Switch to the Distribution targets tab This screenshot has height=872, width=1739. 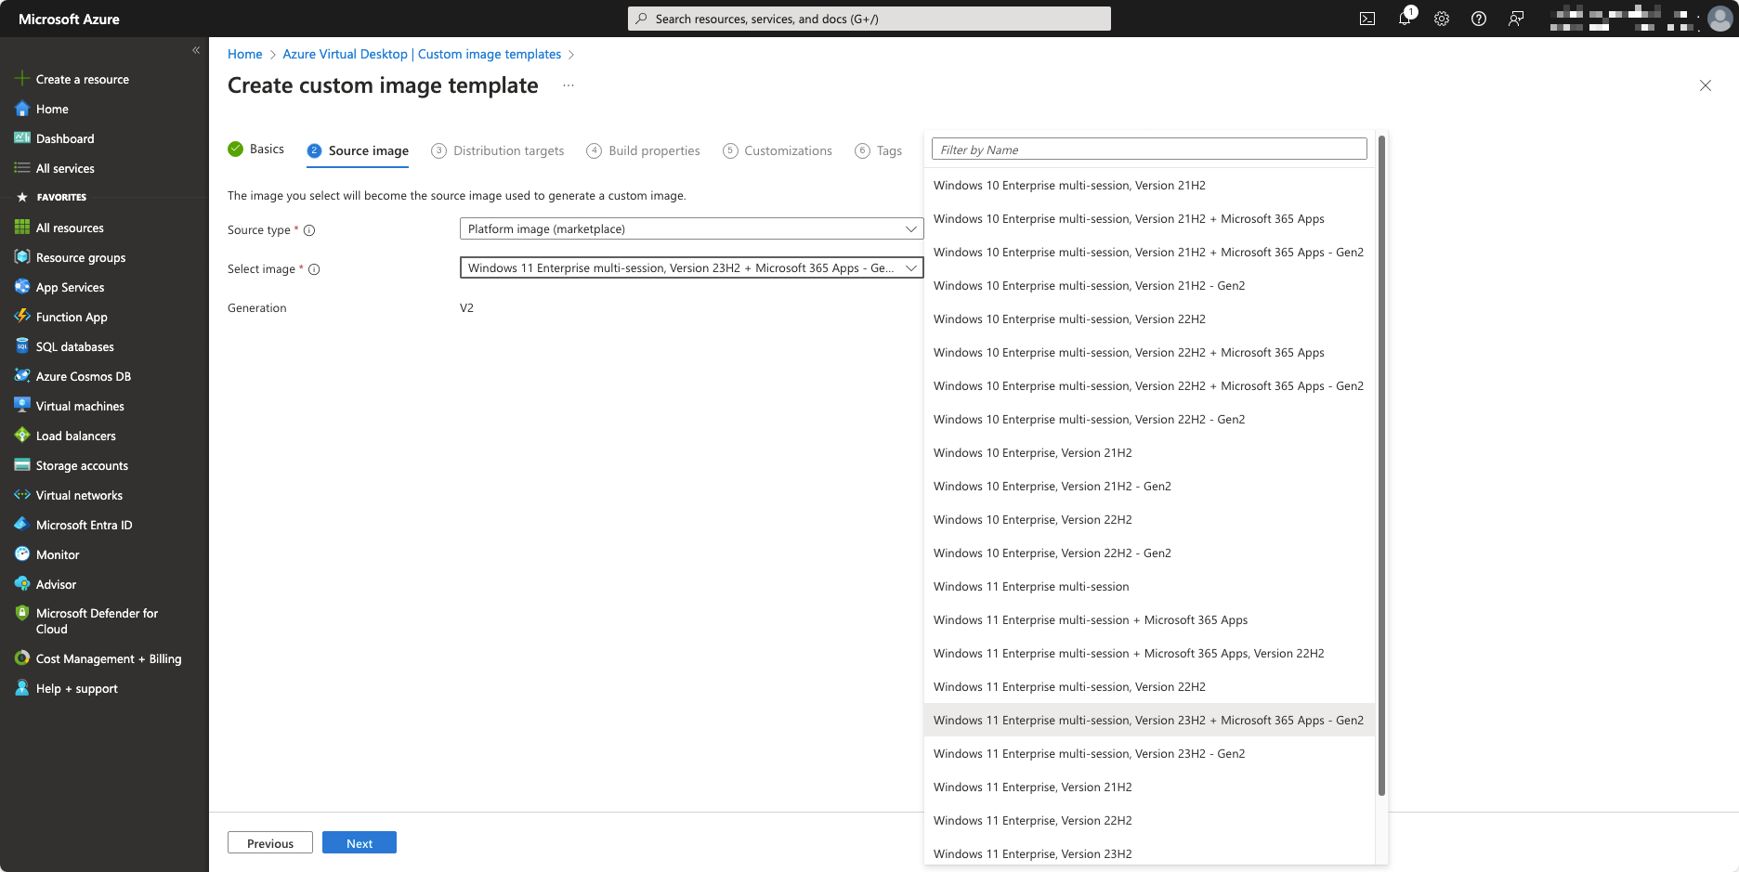(x=498, y=150)
